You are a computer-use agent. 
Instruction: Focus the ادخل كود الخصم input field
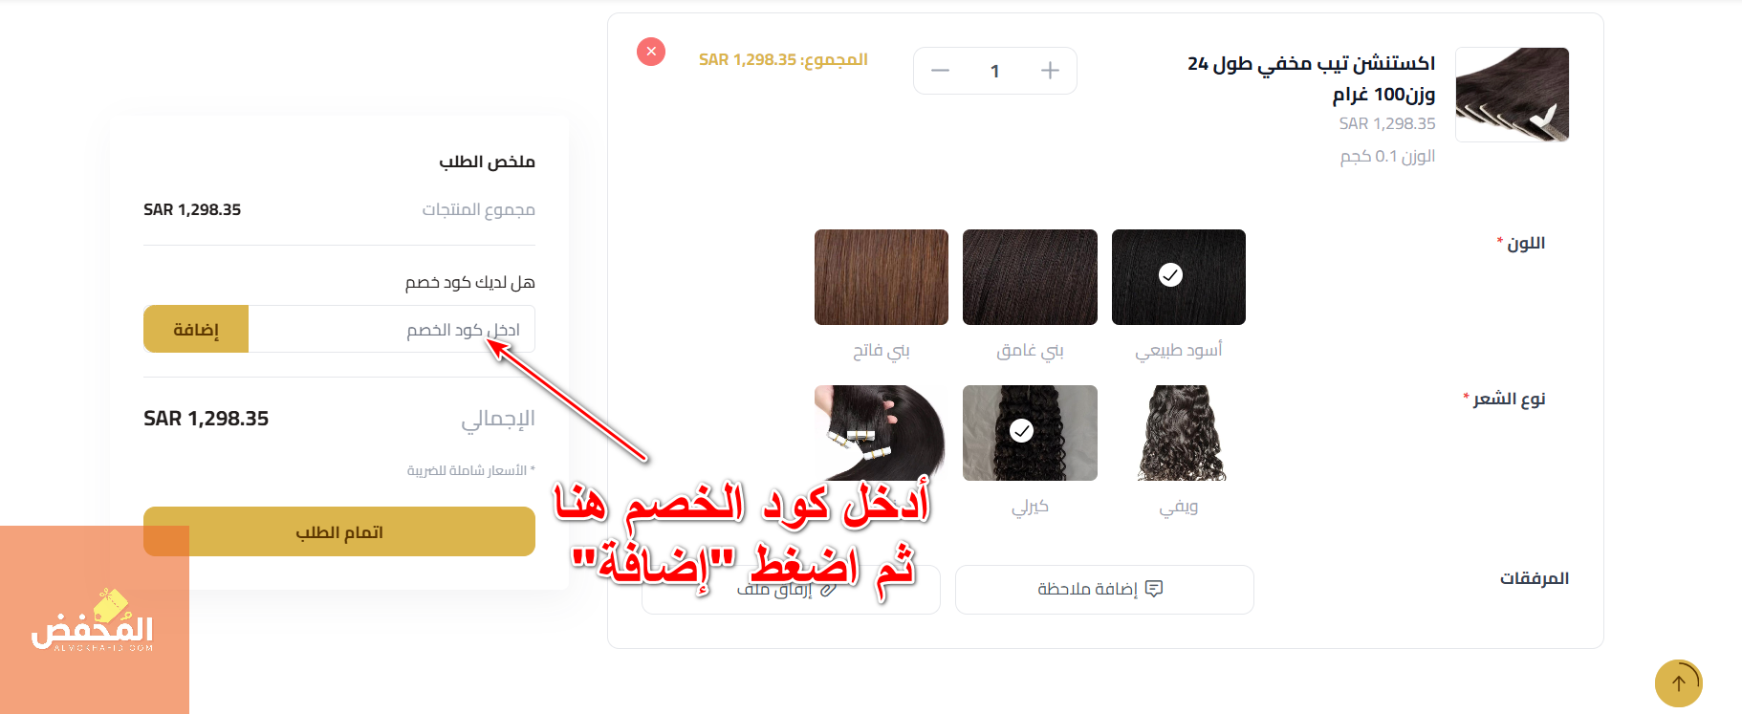[392, 329]
